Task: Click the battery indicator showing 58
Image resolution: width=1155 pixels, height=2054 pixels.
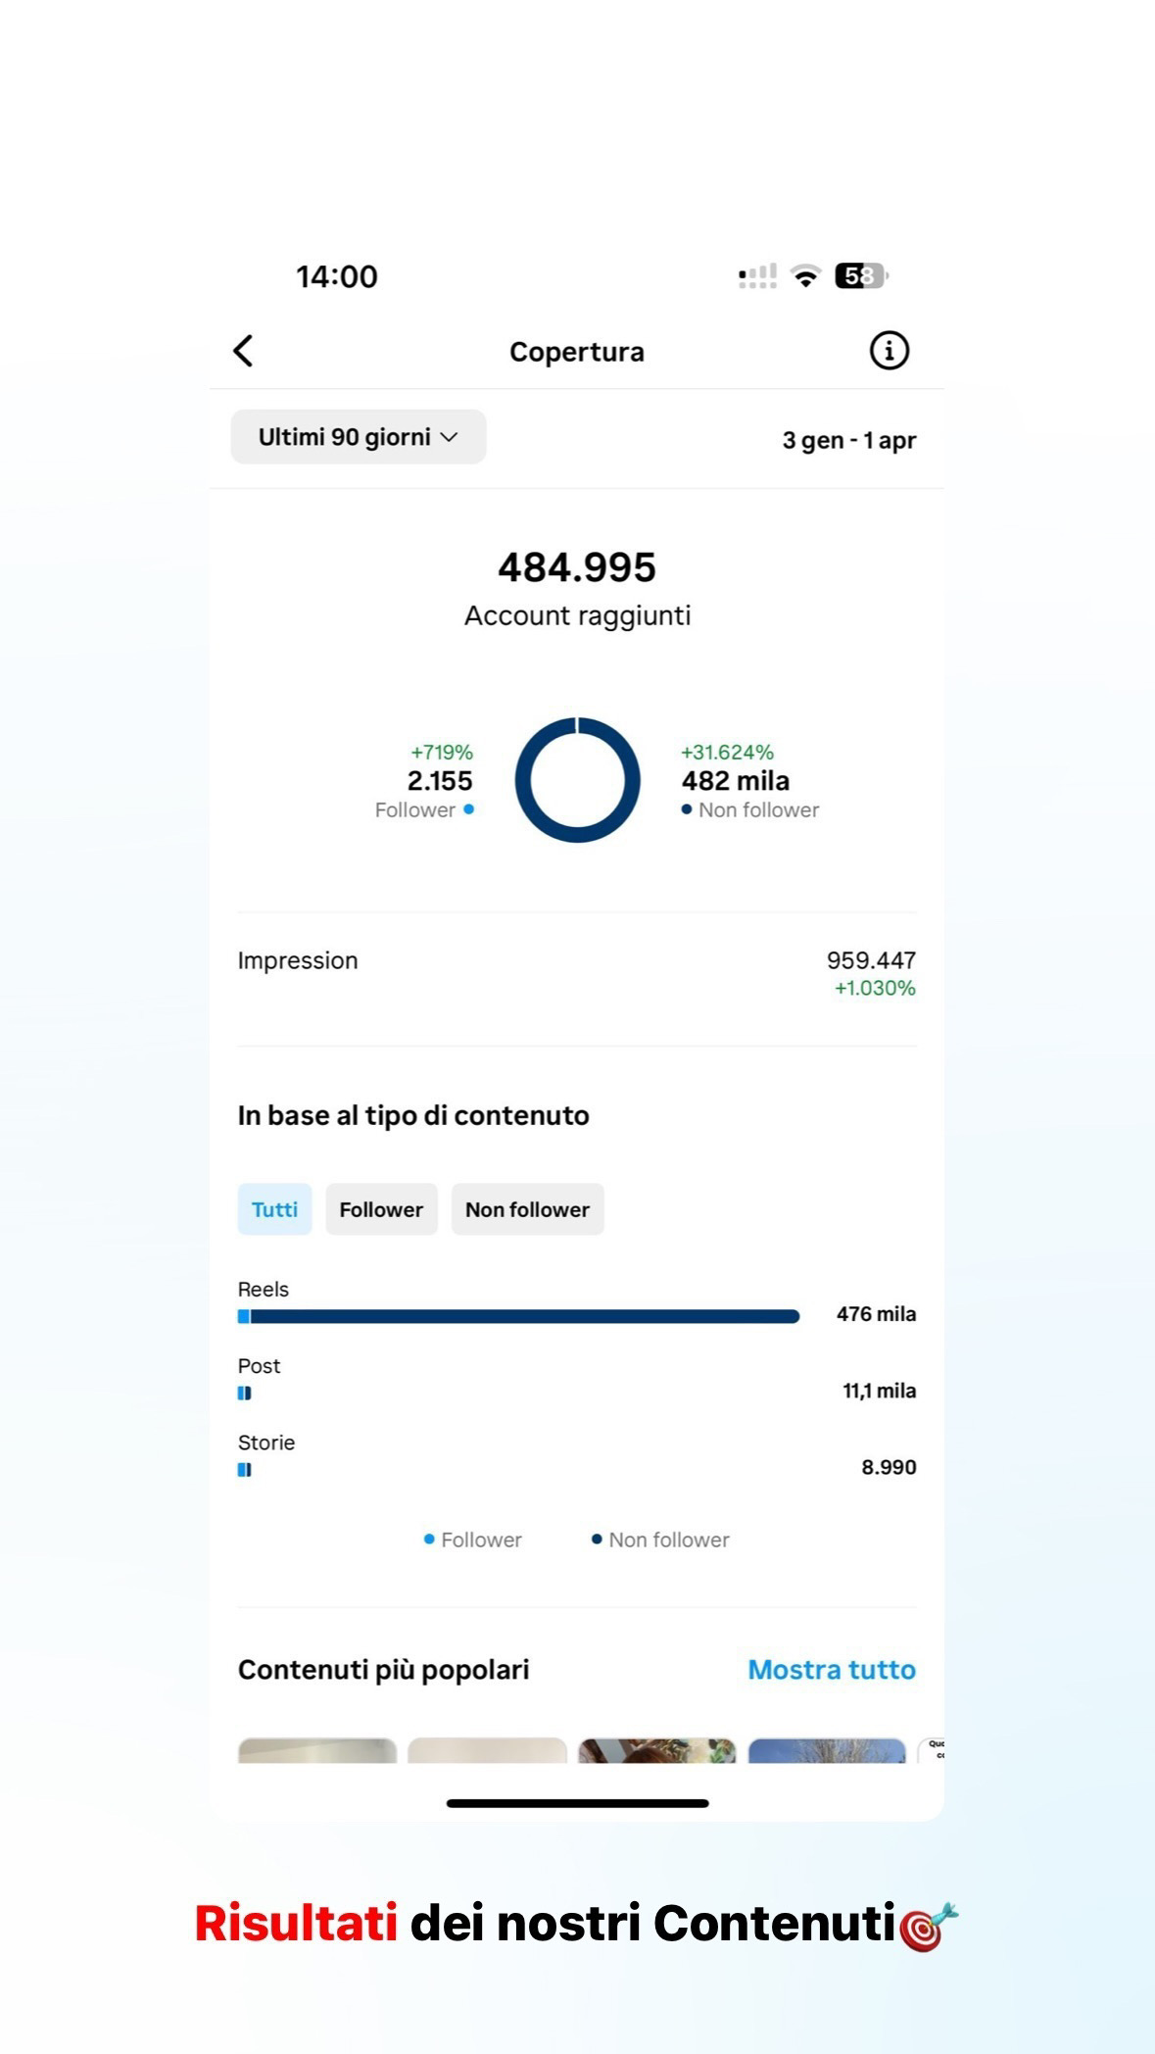Action: [861, 276]
